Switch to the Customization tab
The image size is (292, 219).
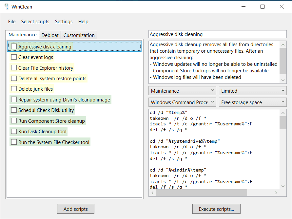pos(79,35)
